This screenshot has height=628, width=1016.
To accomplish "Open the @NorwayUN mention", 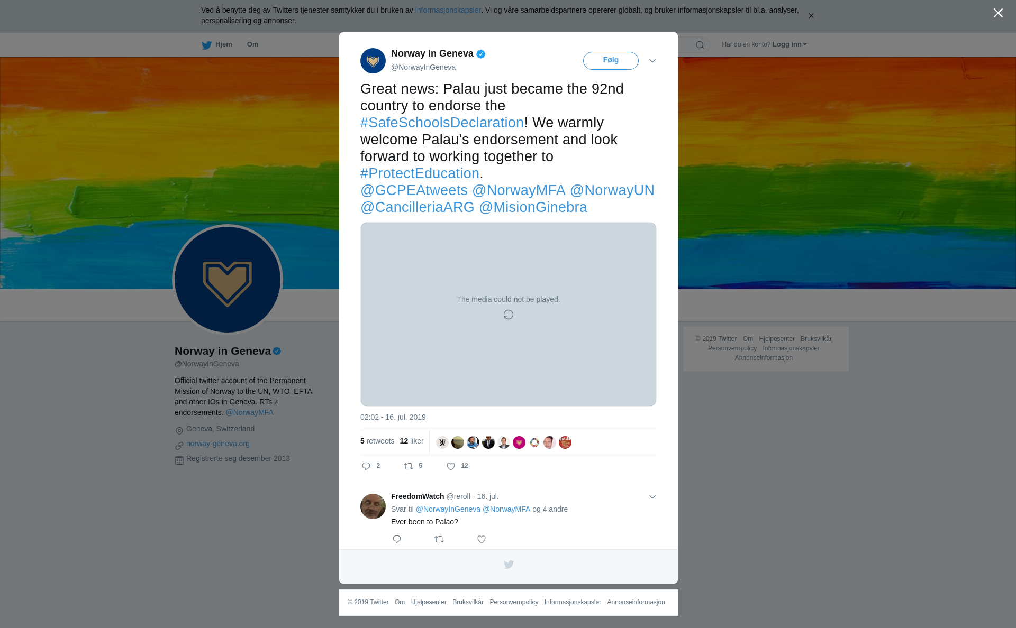I will coord(612,190).
